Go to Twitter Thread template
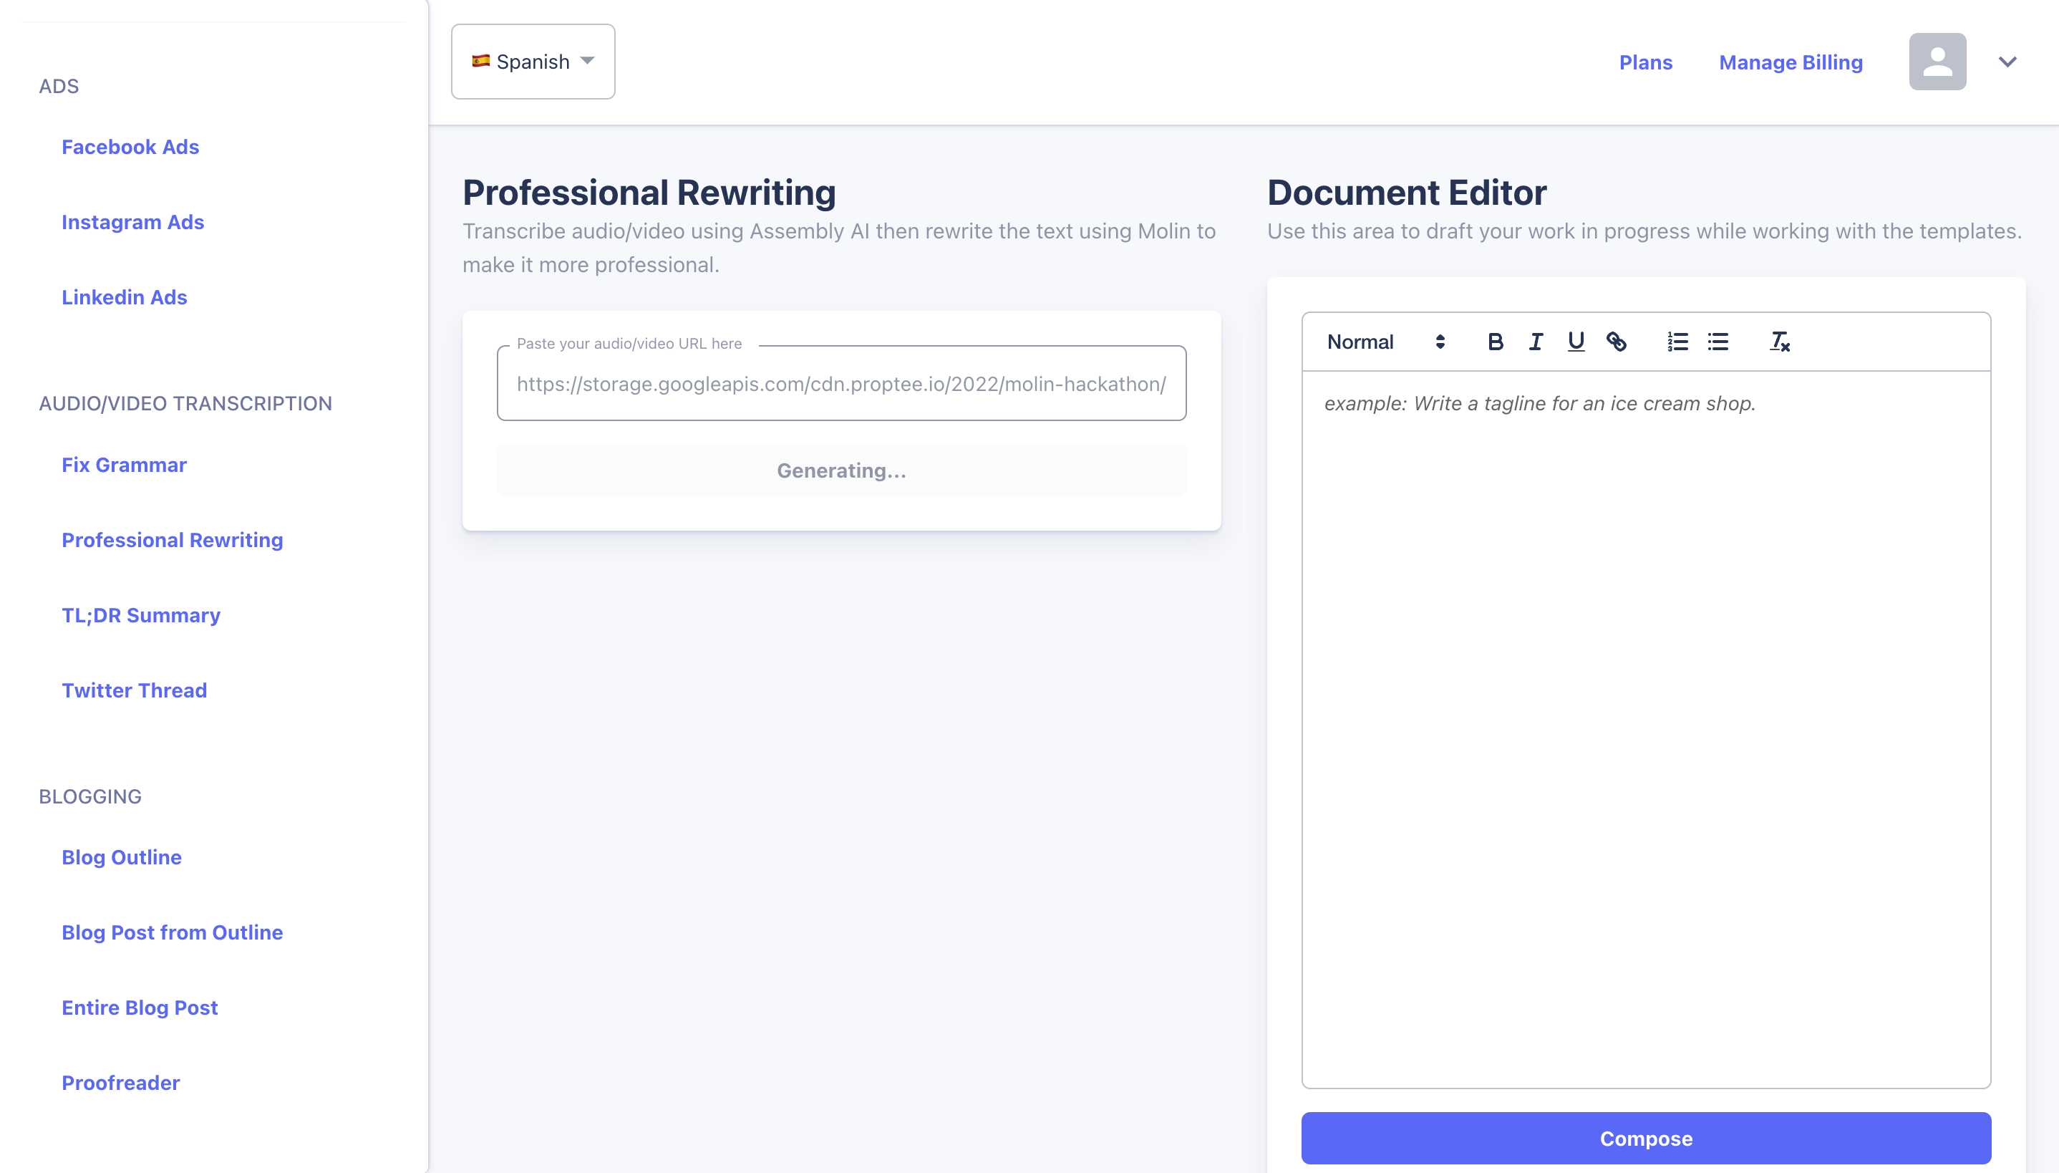 click(135, 690)
